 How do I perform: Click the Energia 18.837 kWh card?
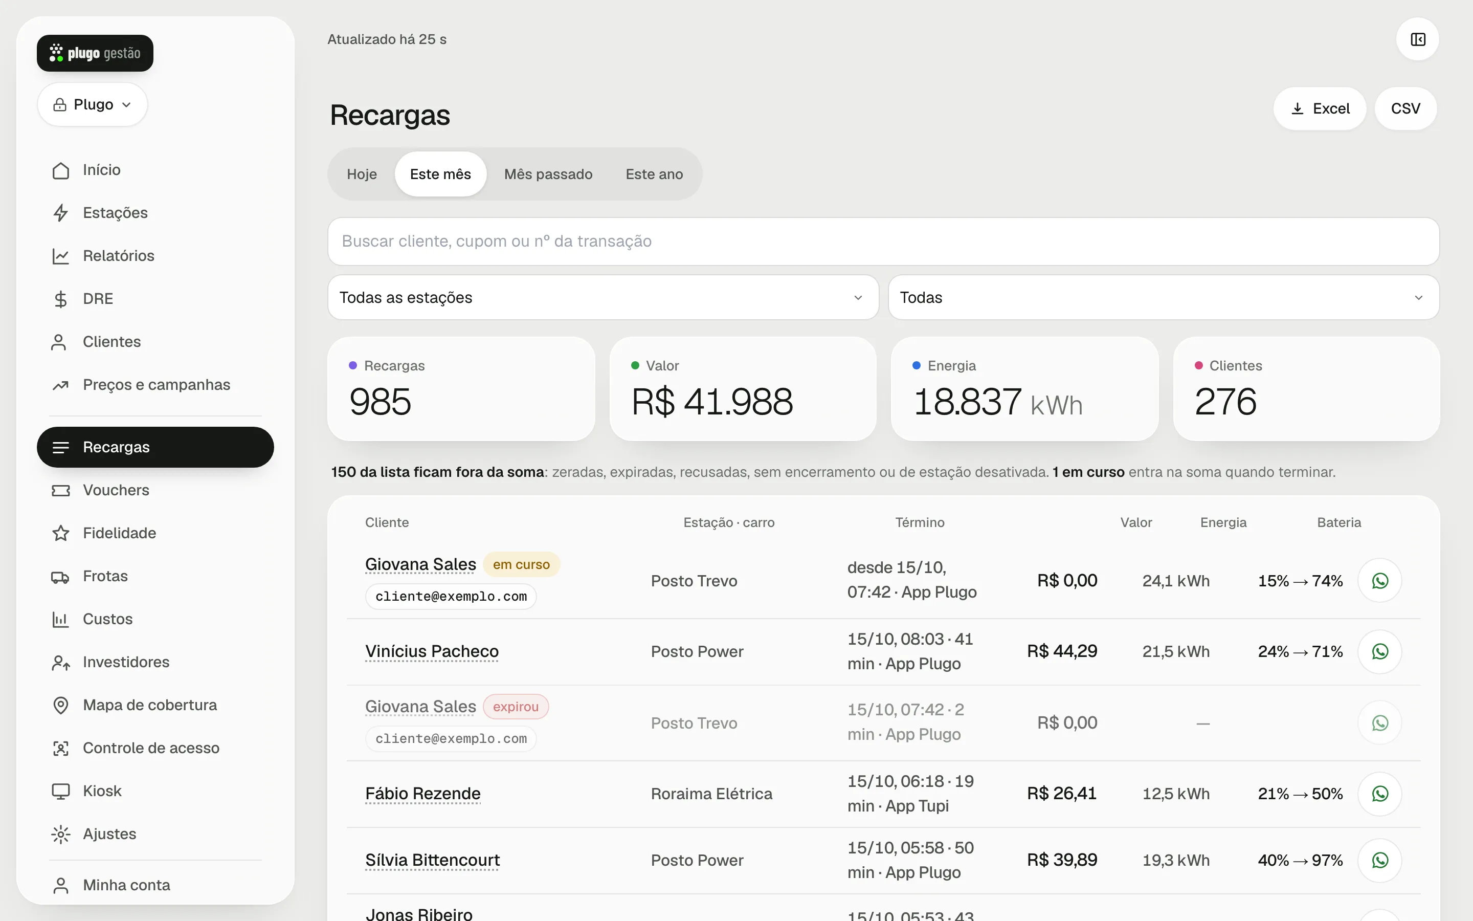(x=1024, y=389)
